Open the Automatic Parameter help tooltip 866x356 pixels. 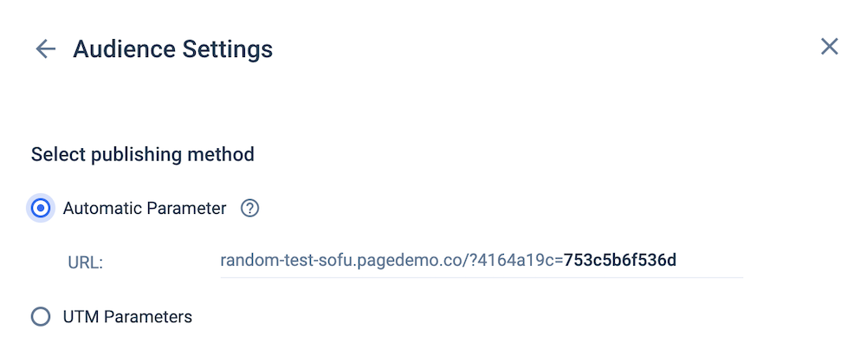tap(250, 209)
